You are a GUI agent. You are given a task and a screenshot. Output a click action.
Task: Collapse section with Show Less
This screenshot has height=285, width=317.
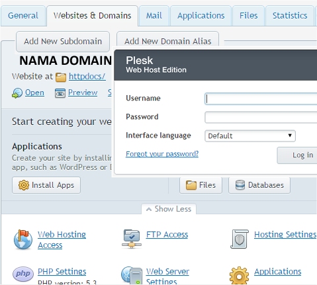tap(169, 209)
